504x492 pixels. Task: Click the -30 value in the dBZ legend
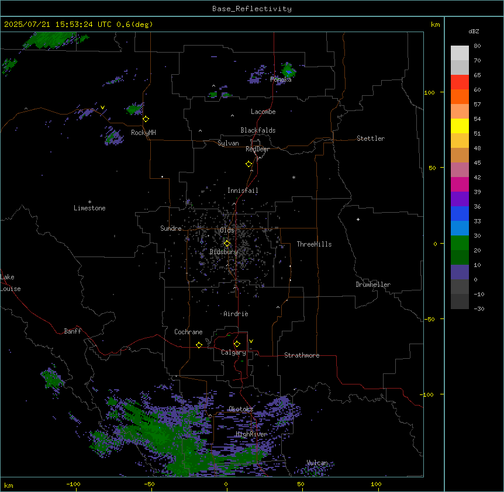point(479,309)
